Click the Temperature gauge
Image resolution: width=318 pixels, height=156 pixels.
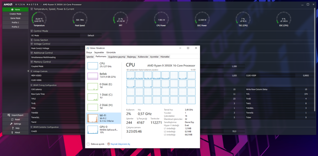pos(39,19)
